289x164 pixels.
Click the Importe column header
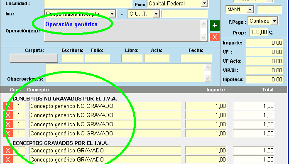tap(216, 90)
